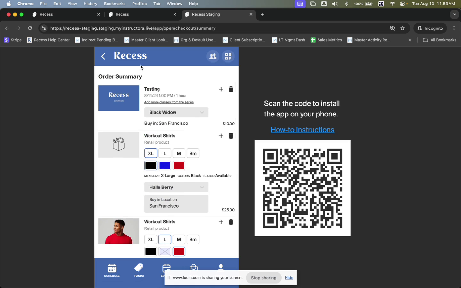Open the QR code icon in header

coord(228,56)
